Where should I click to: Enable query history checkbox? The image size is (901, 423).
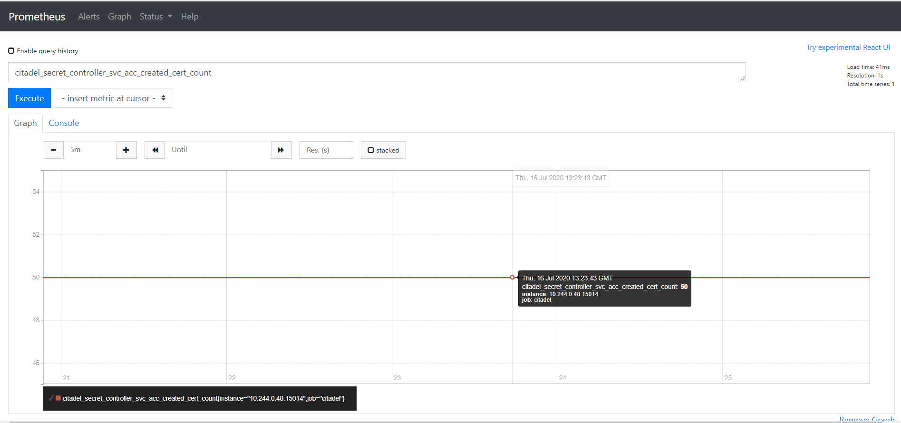pyautogui.click(x=11, y=51)
